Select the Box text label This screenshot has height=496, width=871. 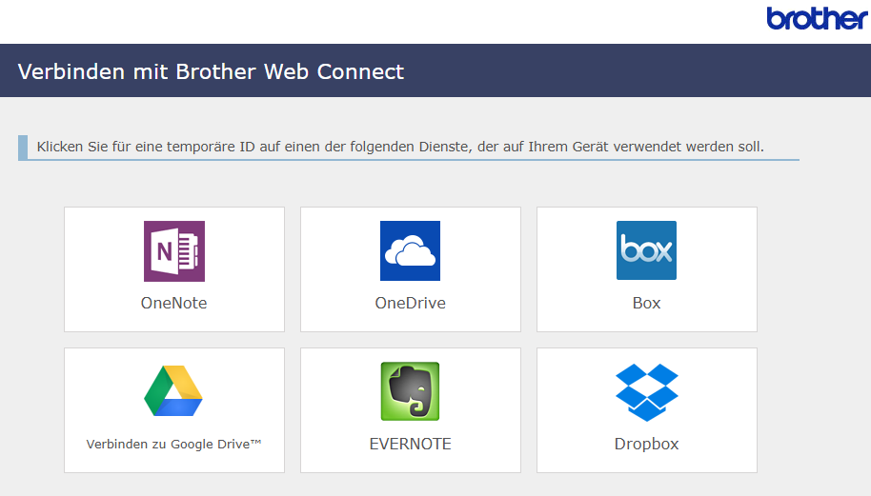(x=647, y=303)
